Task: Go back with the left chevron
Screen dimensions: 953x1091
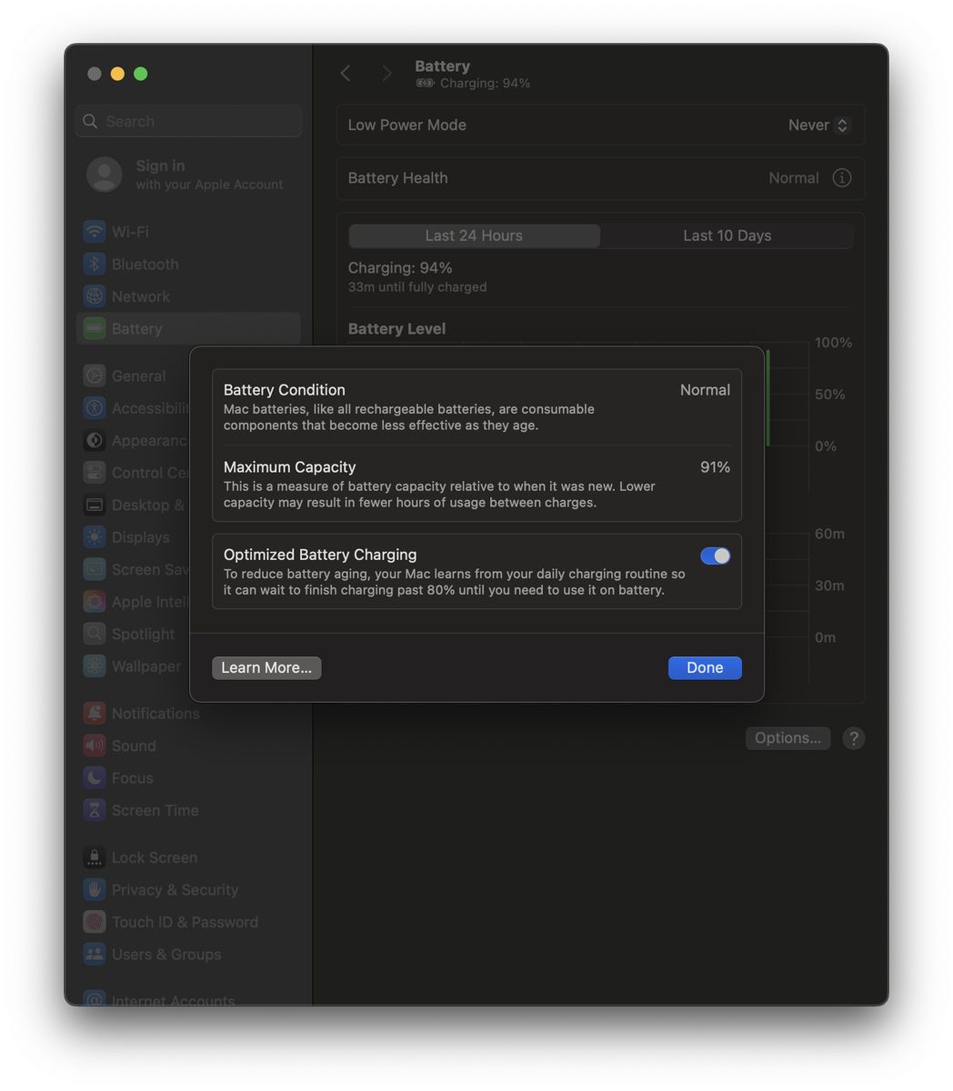Action: (x=346, y=74)
